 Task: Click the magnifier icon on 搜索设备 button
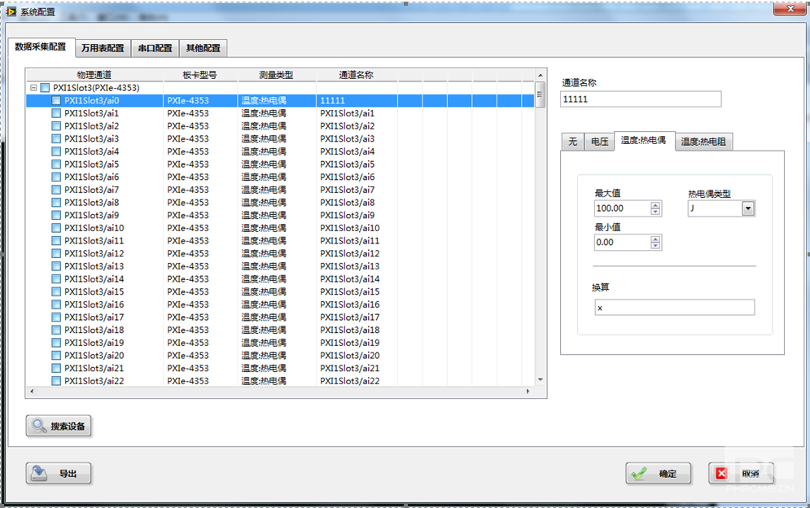pyautogui.click(x=38, y=426)
